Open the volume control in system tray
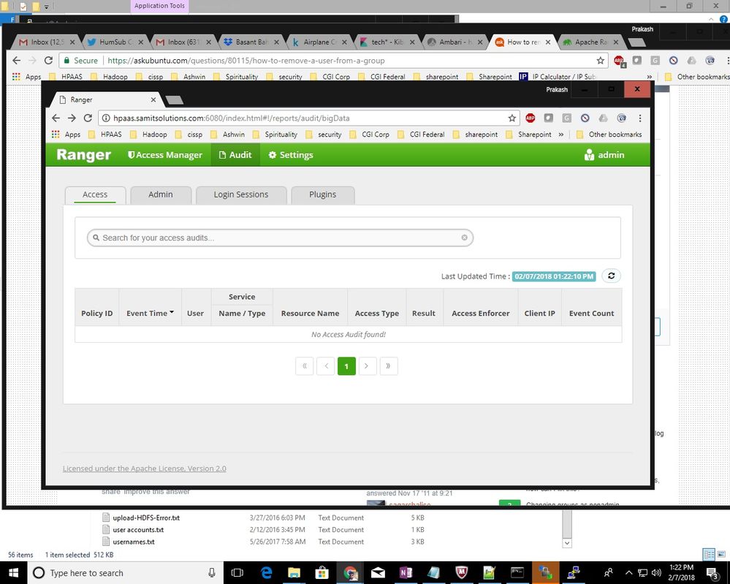Viewport: 730px width, 584px height. pyautogui.click(x=656, y=572)
